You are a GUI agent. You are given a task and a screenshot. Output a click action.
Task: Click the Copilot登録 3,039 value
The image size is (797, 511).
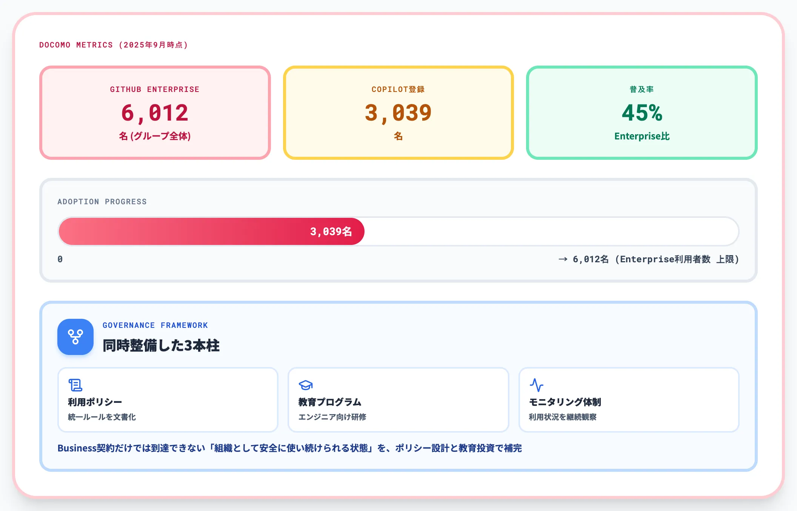pos(398,113)
